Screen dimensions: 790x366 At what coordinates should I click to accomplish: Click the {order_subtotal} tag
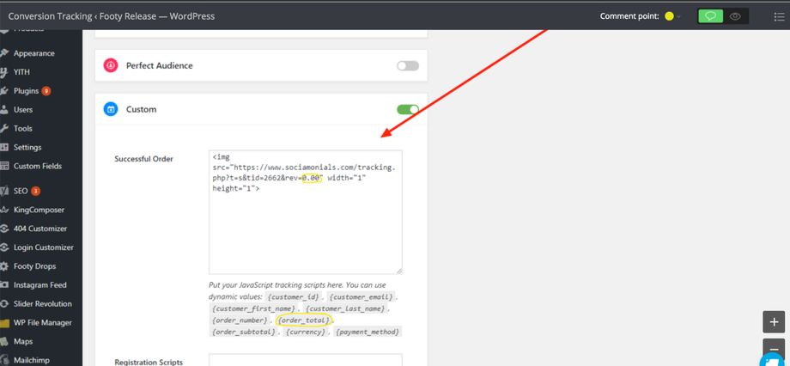(x=244, y=332)
